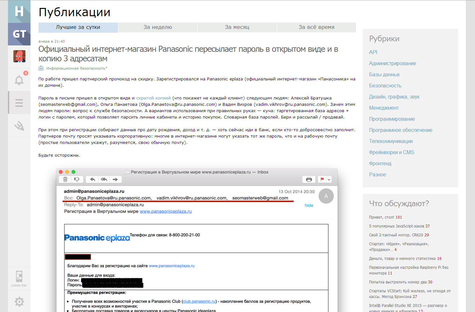Open the 'Фреймворки и CMS' rubric
This screenshot has height=312, width=475.
(392, 152)
